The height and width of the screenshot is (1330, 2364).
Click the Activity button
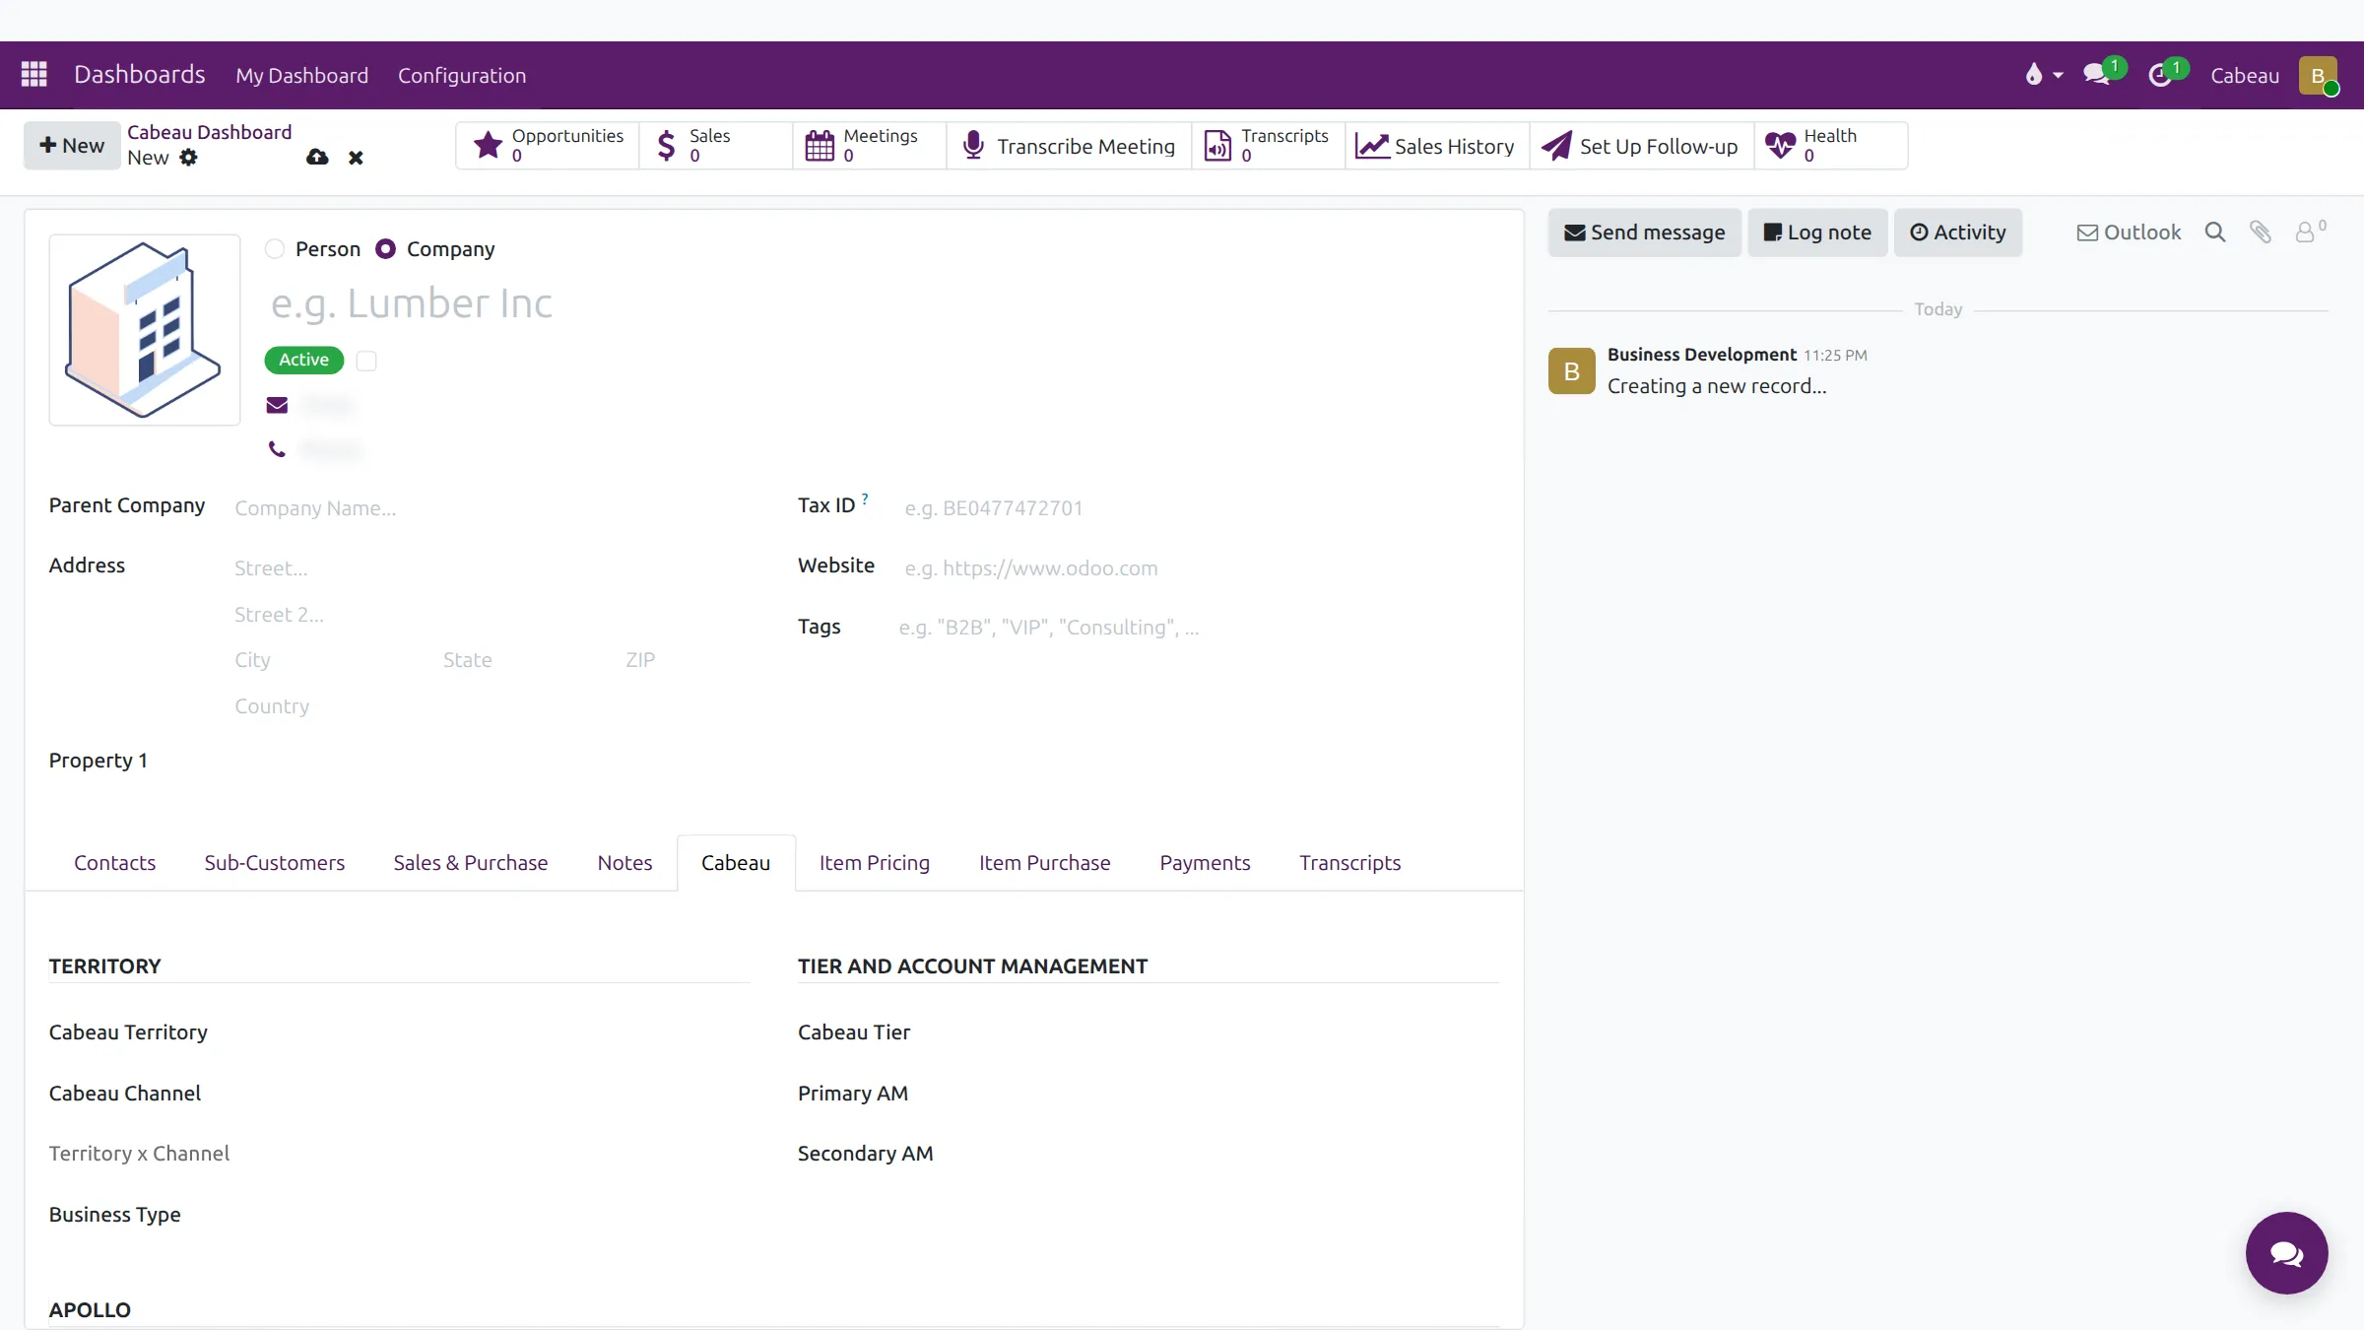pos(1958,233)
